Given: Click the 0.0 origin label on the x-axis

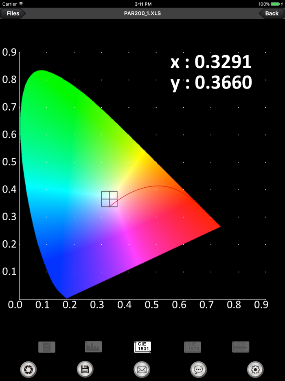Looking at the screenshot, I should (15, 305).
